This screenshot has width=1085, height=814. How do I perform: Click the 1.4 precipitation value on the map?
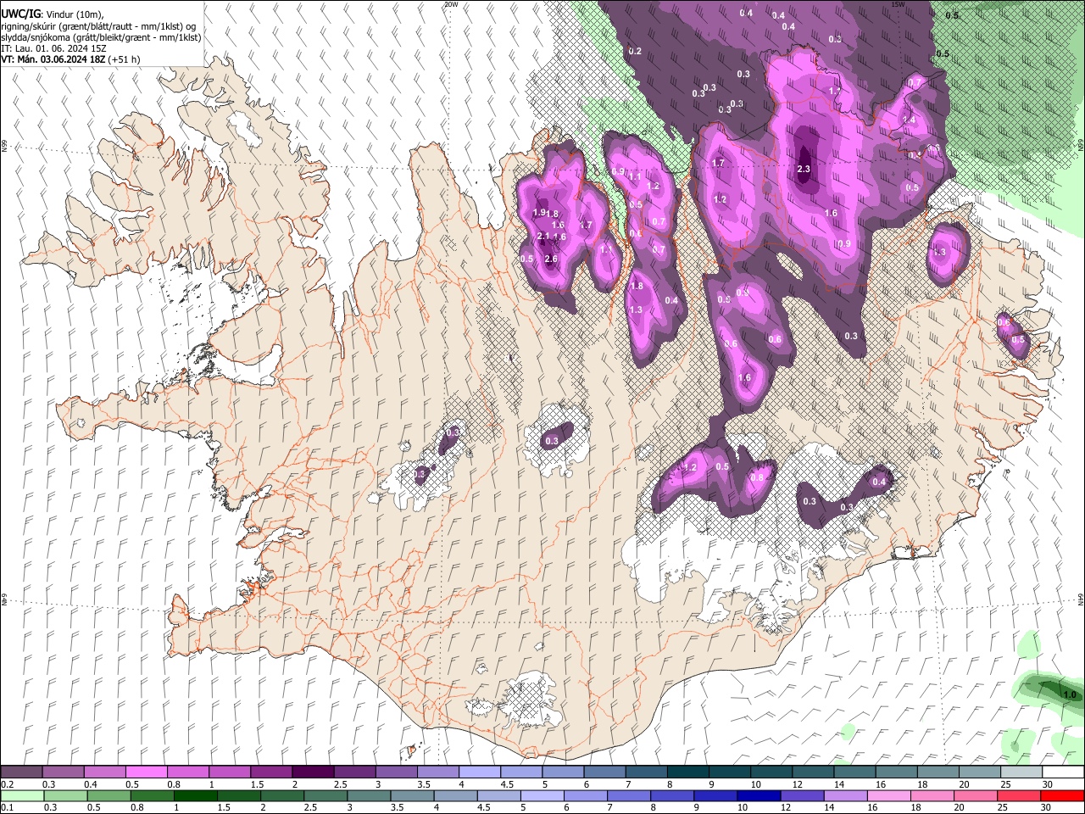[910, 120]
